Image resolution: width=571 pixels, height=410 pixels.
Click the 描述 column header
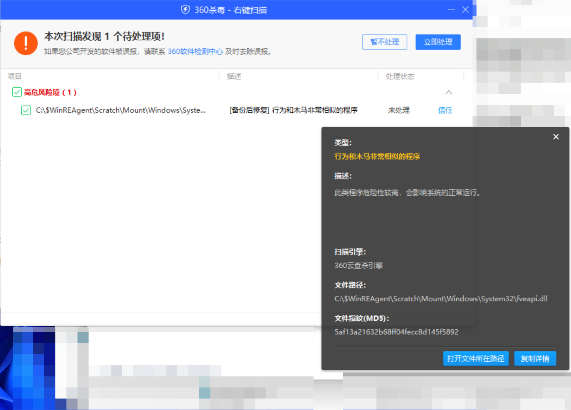234,76
